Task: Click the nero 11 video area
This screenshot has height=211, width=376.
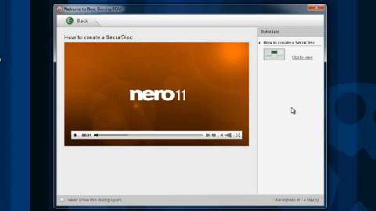Action: click(x=157, y=94)
